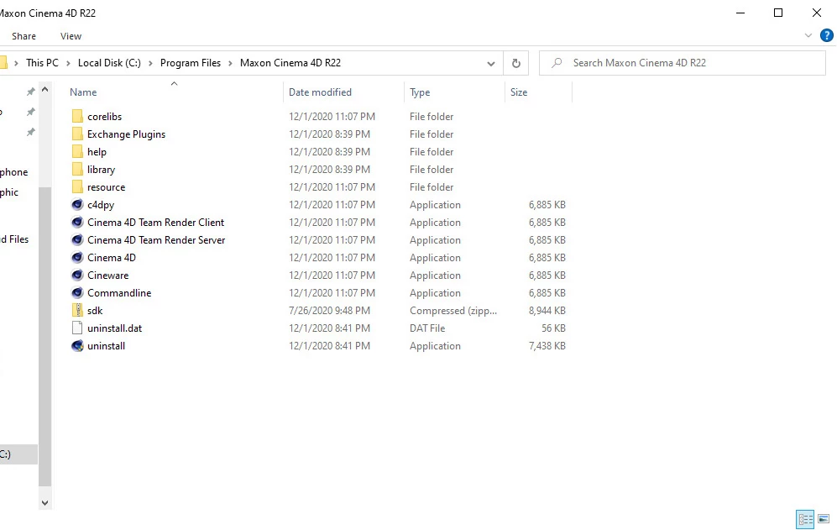This screenshot has height=530, width=837.
Task: Click sdk's Compressed (zipp... type cell
Action: point(453,311)
